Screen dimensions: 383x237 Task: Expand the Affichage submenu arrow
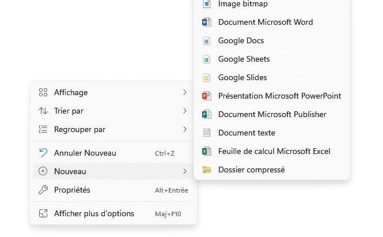[184, 92]
